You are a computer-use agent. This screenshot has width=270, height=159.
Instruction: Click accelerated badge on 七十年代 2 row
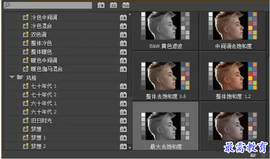pyautogui.click(x=123, y=95)
